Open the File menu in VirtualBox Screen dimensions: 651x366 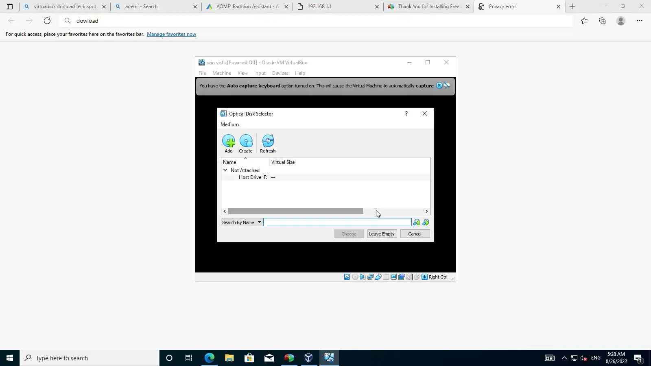coord(202,73)
